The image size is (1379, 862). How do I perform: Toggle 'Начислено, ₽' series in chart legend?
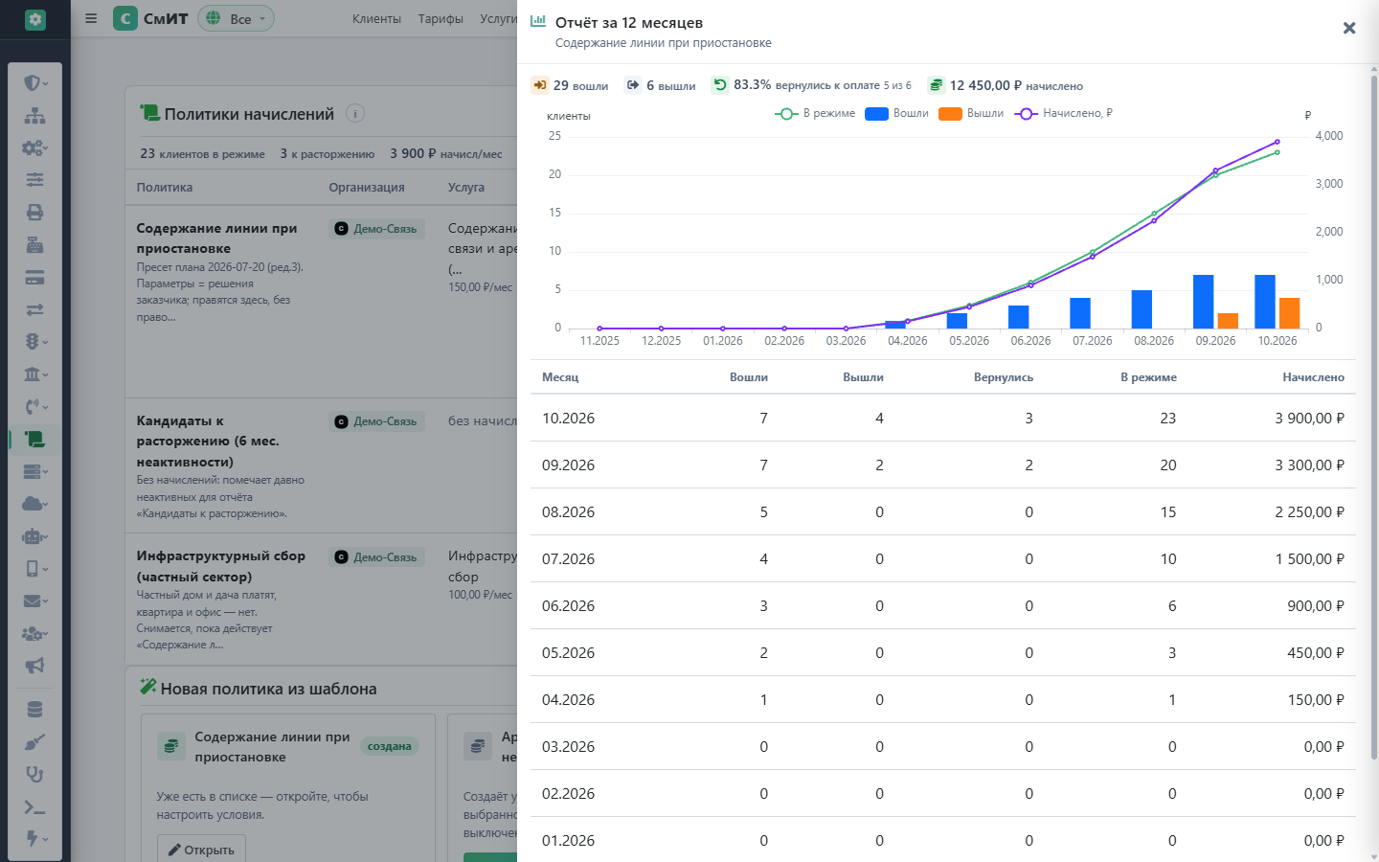point(1063,113)
